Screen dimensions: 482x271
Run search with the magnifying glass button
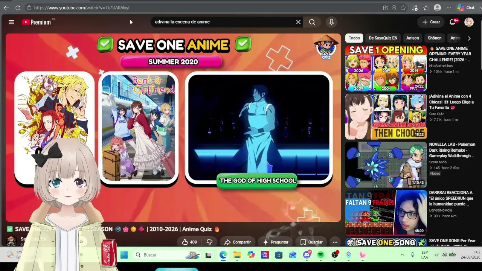tap(312, 22)
